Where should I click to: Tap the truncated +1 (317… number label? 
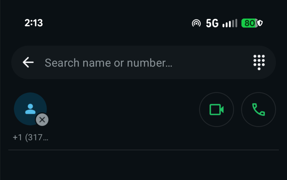pos(31,138)
